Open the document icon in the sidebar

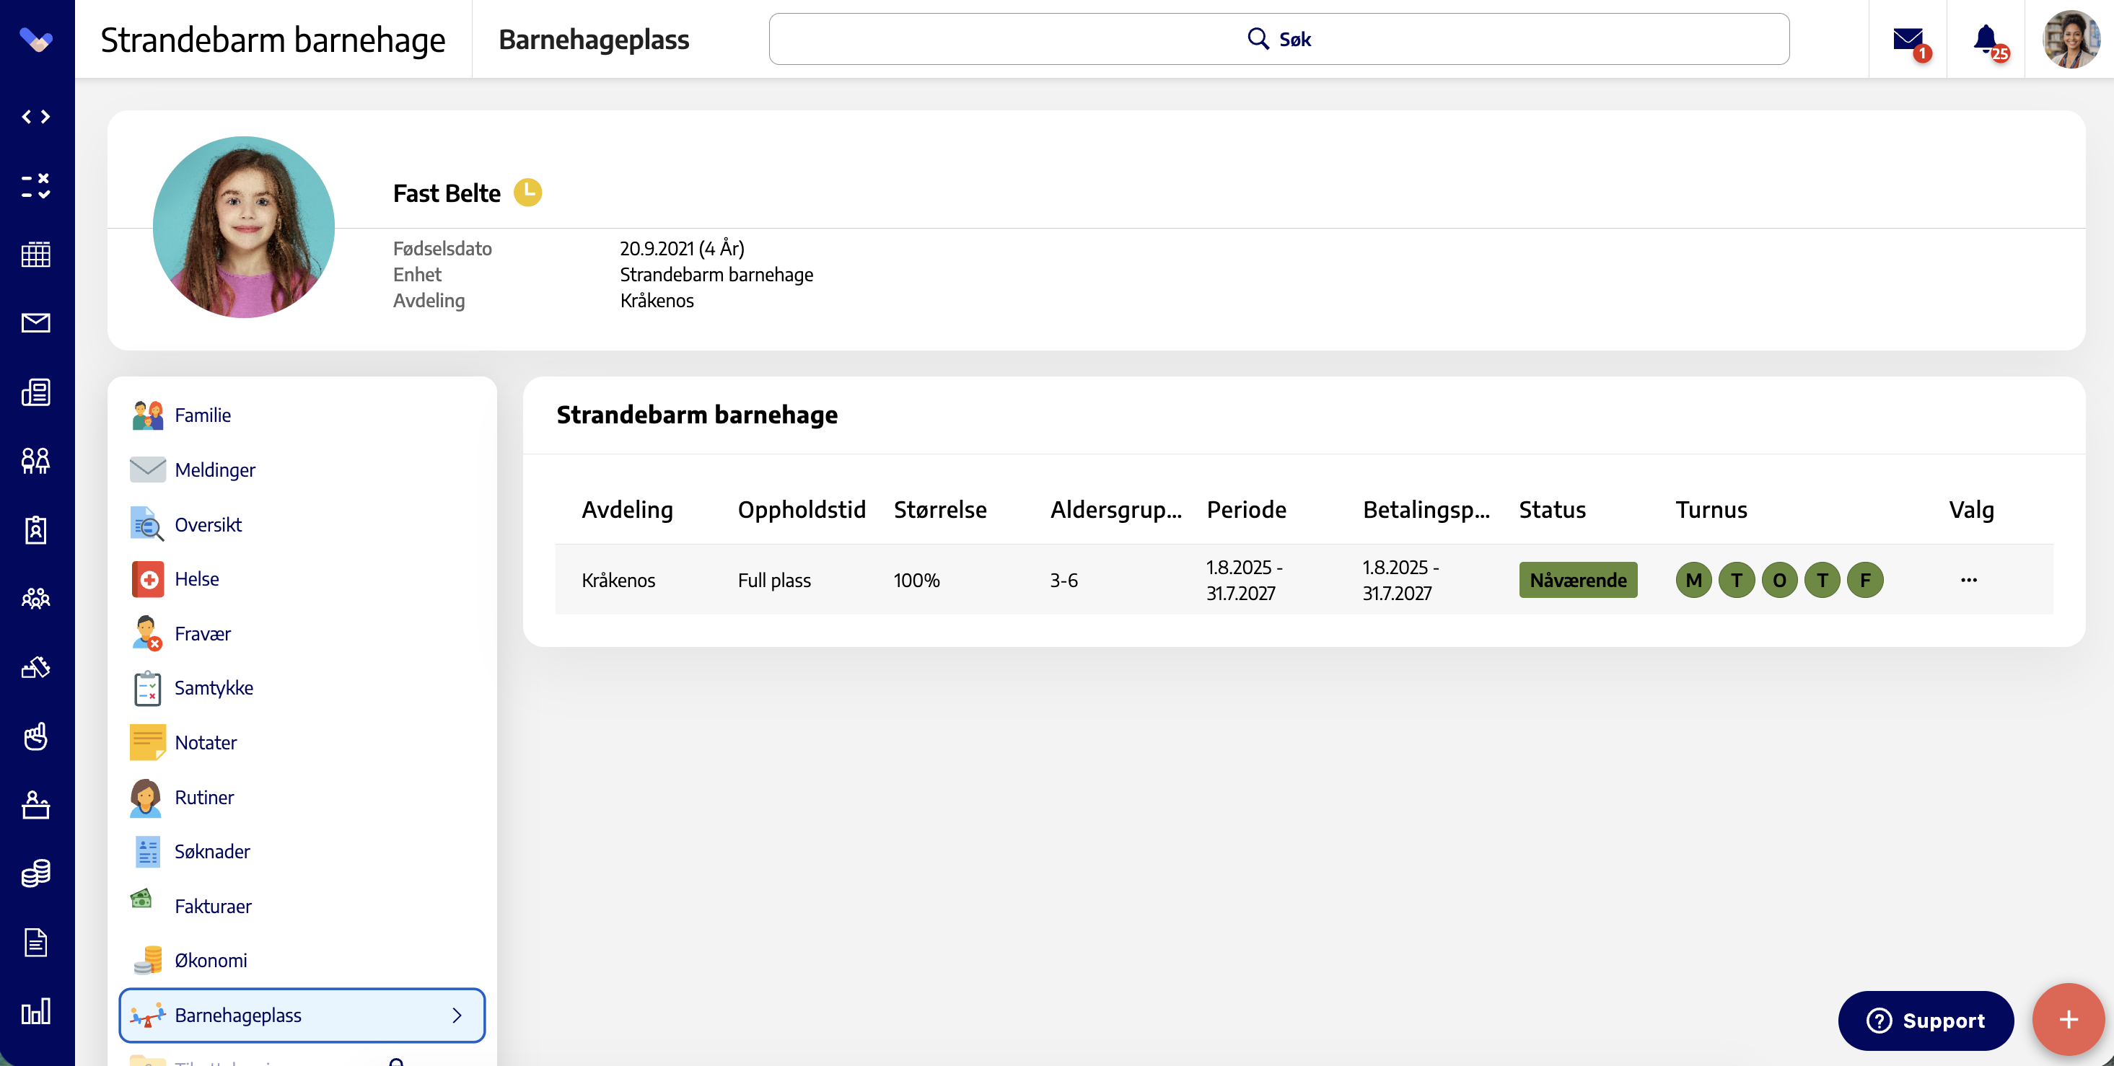pos(36,943)
